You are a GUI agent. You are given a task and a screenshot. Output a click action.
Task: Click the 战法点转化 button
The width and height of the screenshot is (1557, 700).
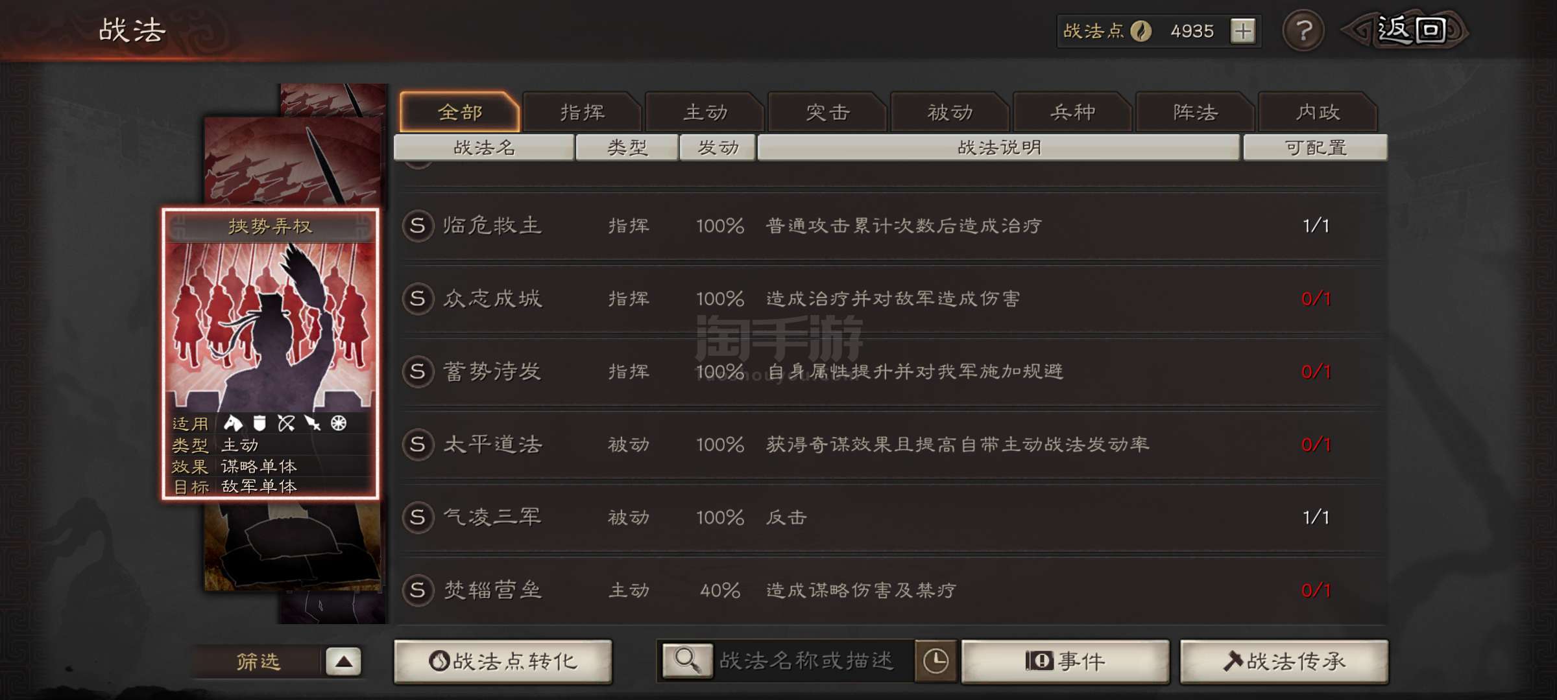coord(503,661)
